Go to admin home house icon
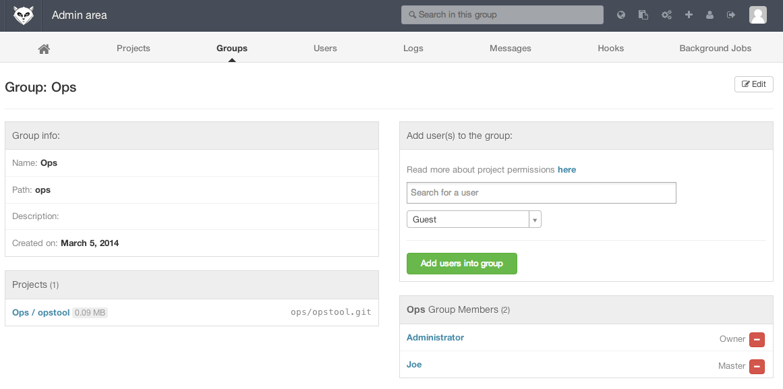This screenshot has height=389, width=783. click(44, 49)
